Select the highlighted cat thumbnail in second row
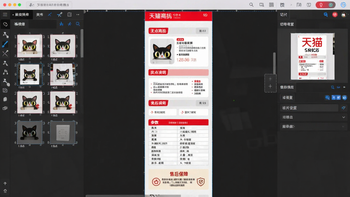 click(x=30, y=74)
